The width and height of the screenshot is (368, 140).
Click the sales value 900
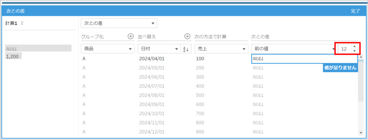tap(200, 132)
